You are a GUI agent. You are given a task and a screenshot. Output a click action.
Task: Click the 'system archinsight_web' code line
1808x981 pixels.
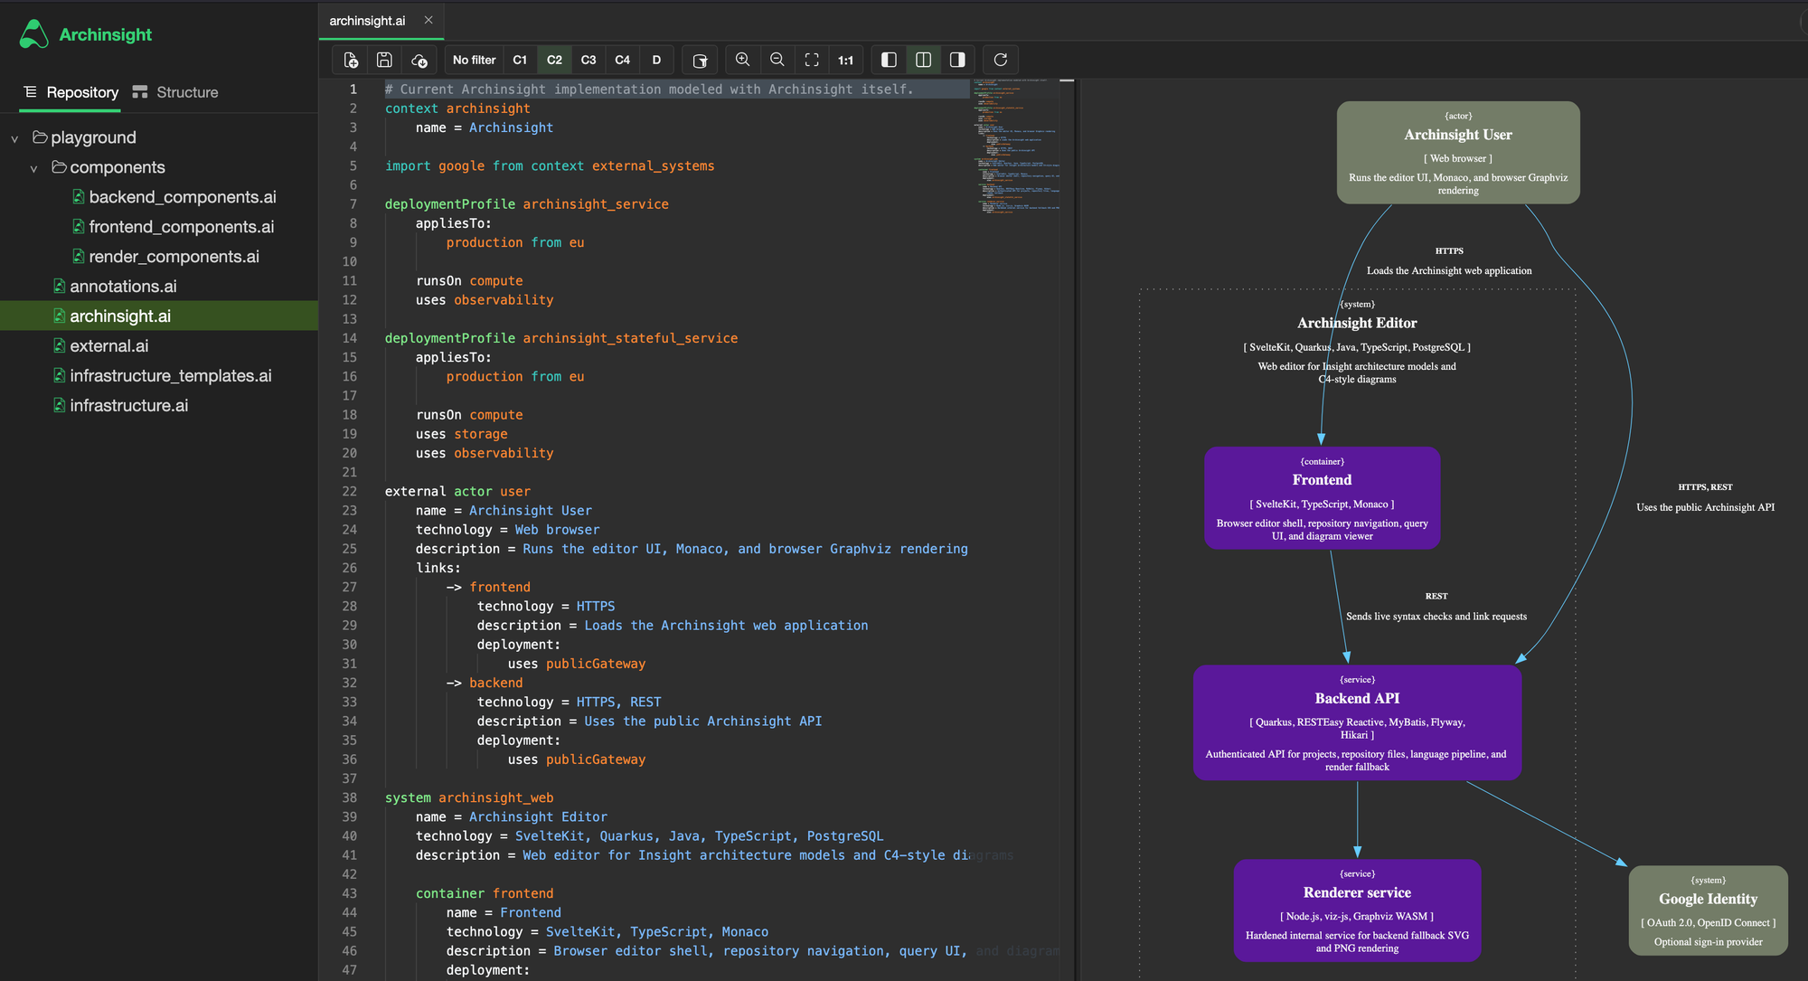tap(469, 797)
